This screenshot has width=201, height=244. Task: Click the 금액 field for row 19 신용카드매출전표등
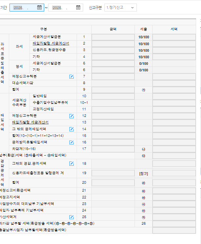113,173
